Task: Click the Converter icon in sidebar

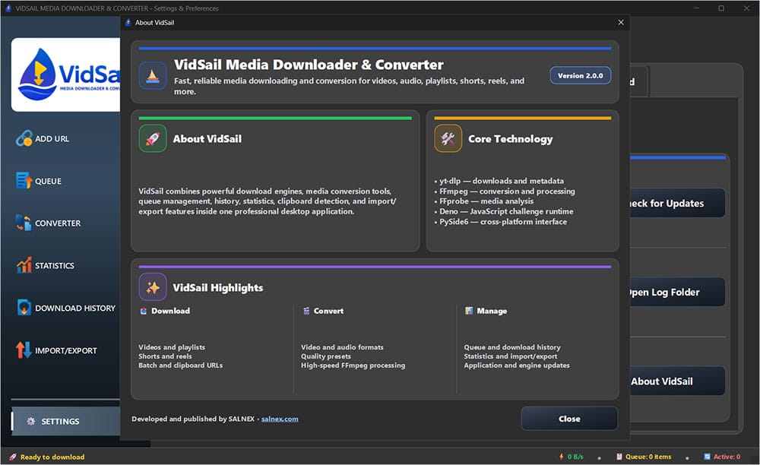Action: pyautogui.click(x=24, y=223)
